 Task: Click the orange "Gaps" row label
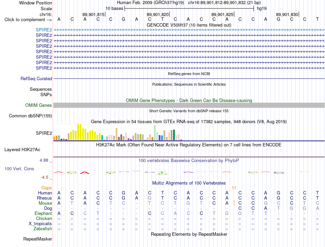47,188
